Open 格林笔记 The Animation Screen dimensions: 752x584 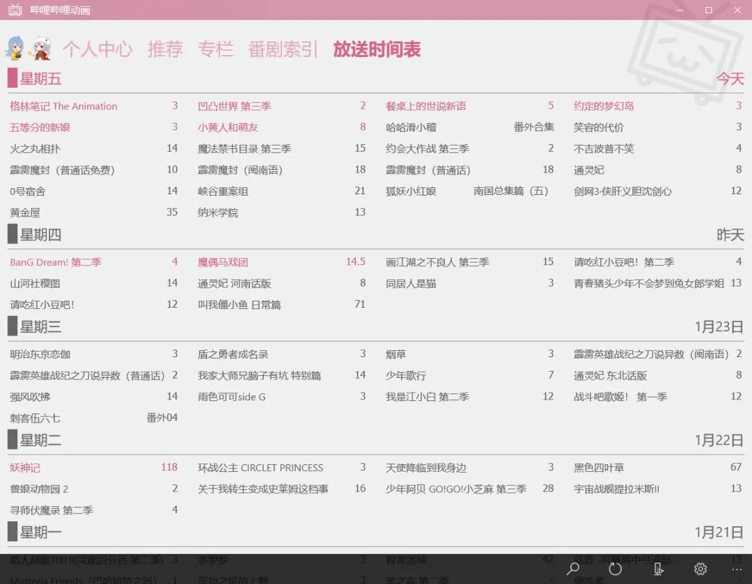tap(63, 106)
